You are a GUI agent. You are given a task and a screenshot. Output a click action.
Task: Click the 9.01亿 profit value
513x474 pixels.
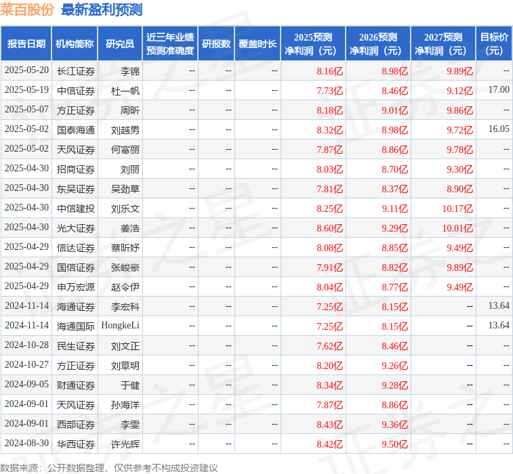395,110
